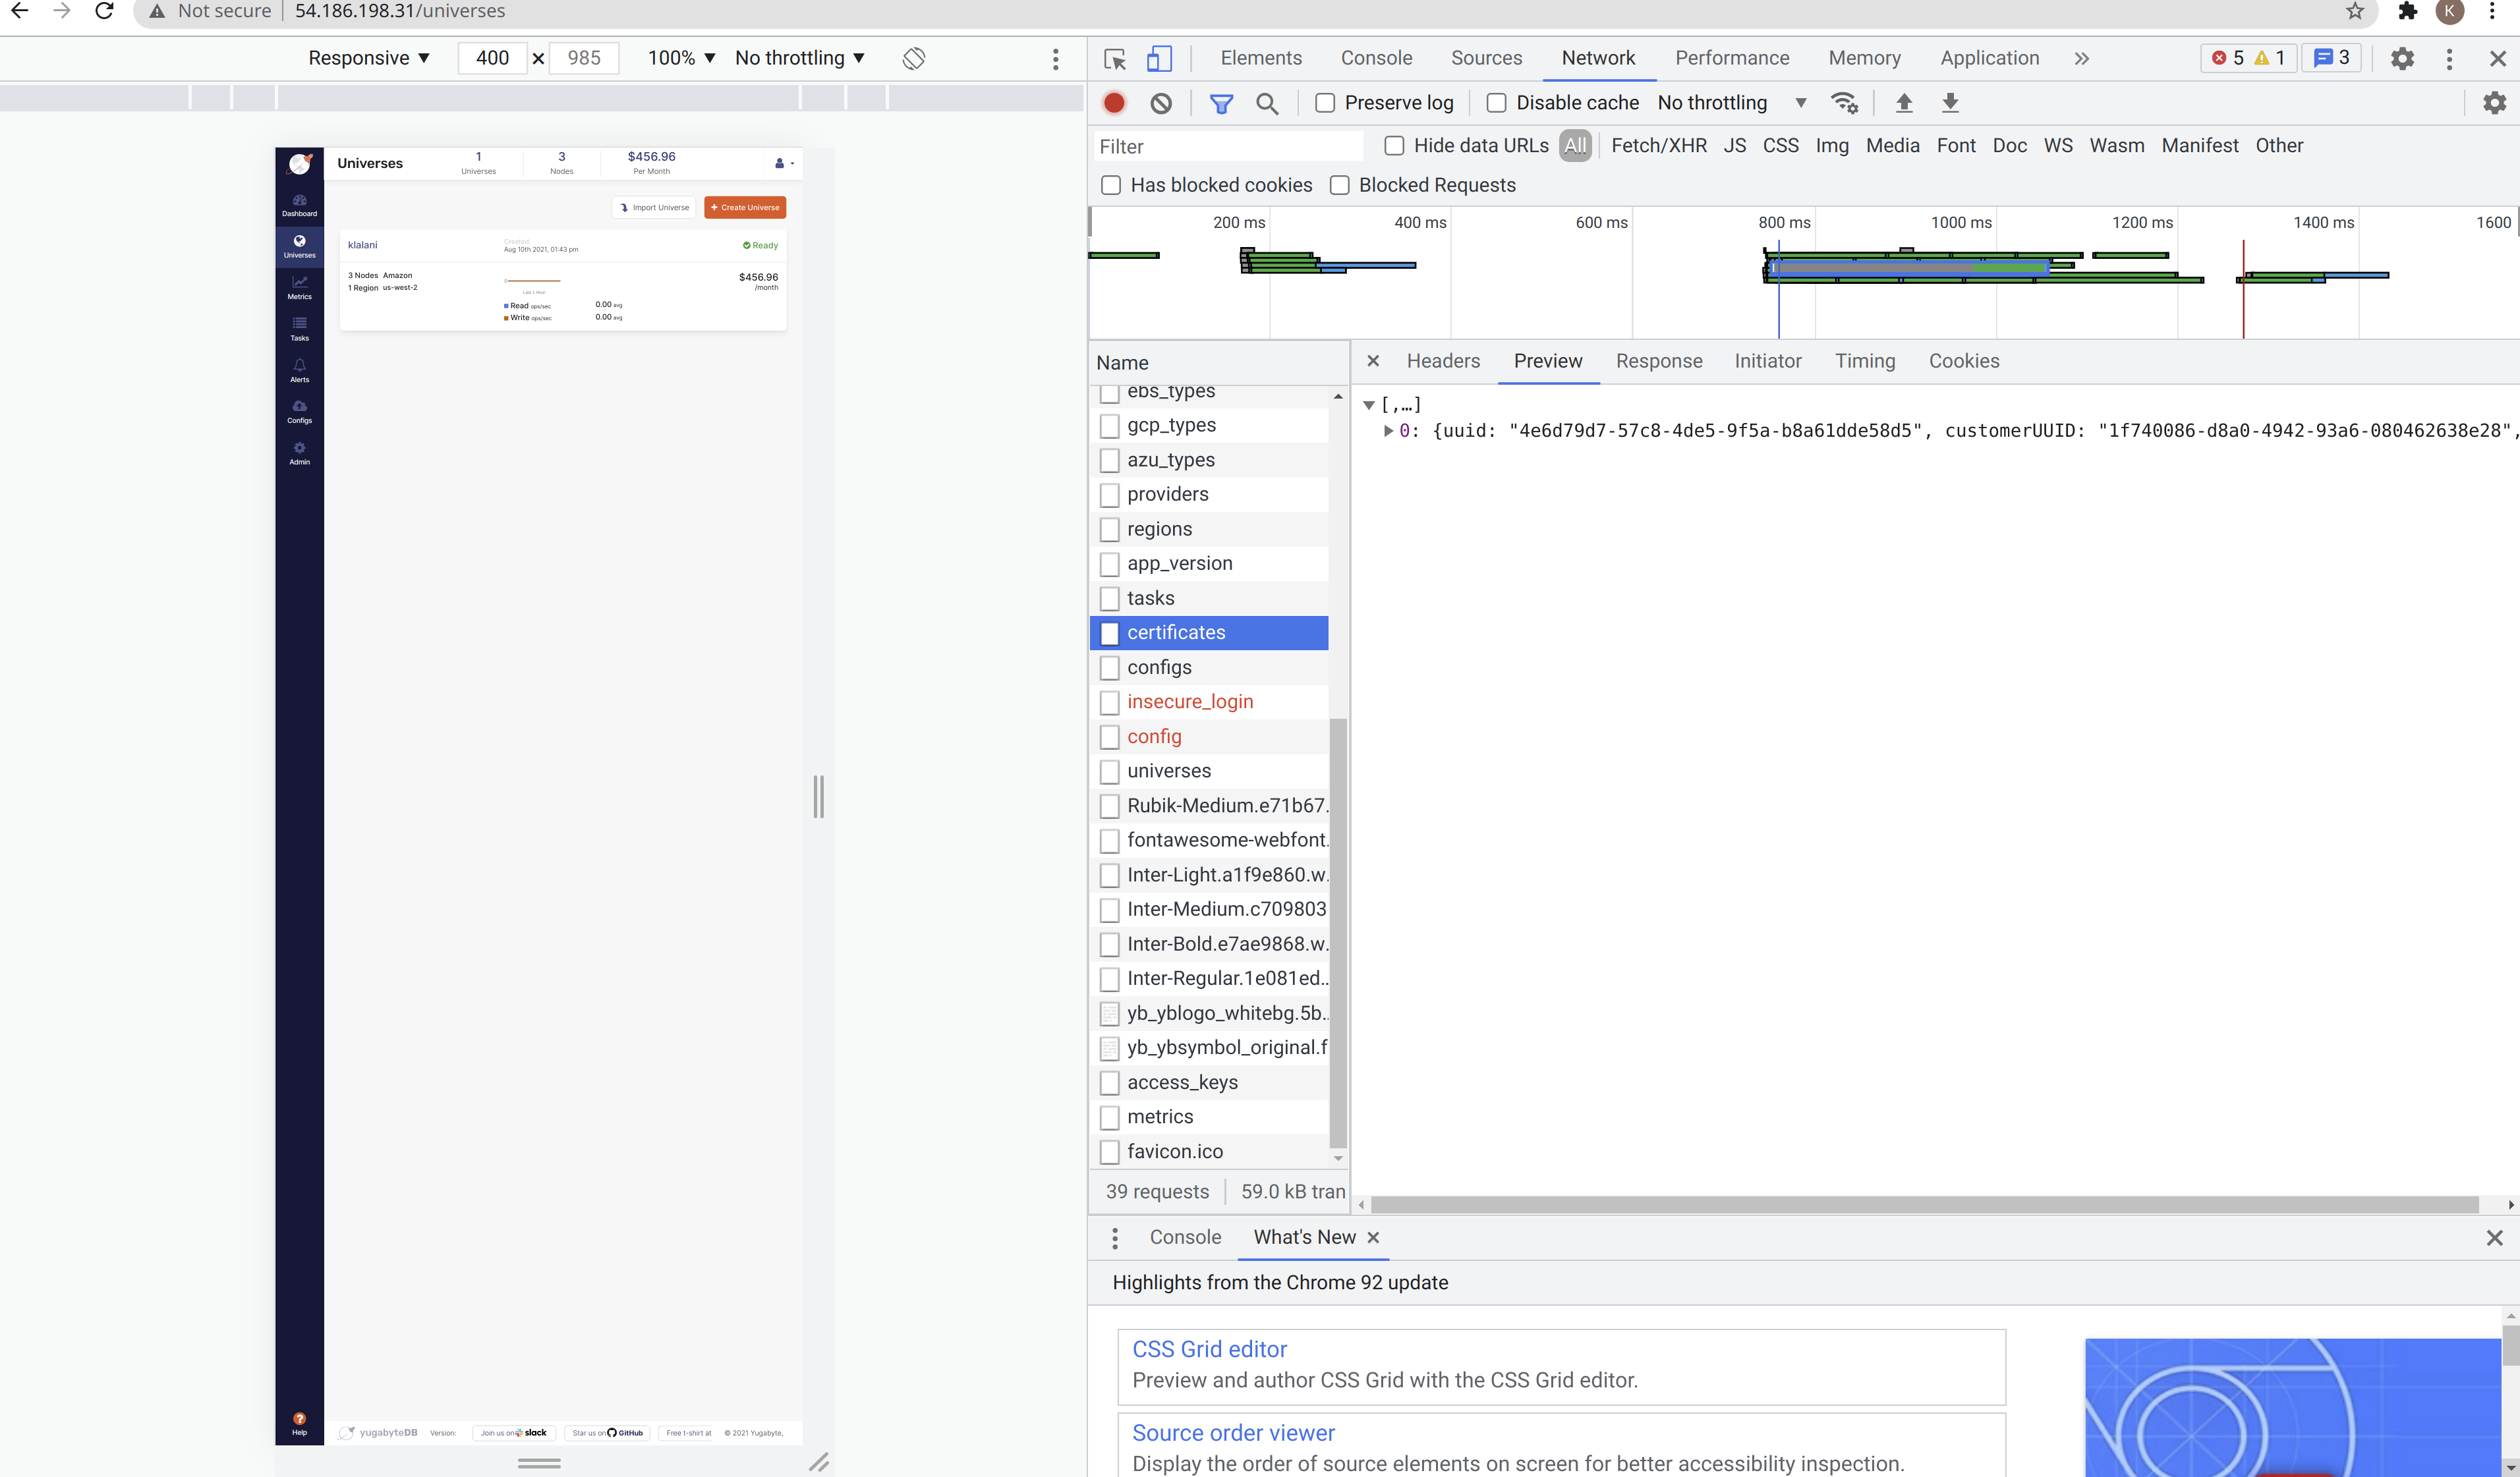Screen dimensions: 2520x1477
Task: Click the export HAR download icon
Action: [x=1950, y=103]
